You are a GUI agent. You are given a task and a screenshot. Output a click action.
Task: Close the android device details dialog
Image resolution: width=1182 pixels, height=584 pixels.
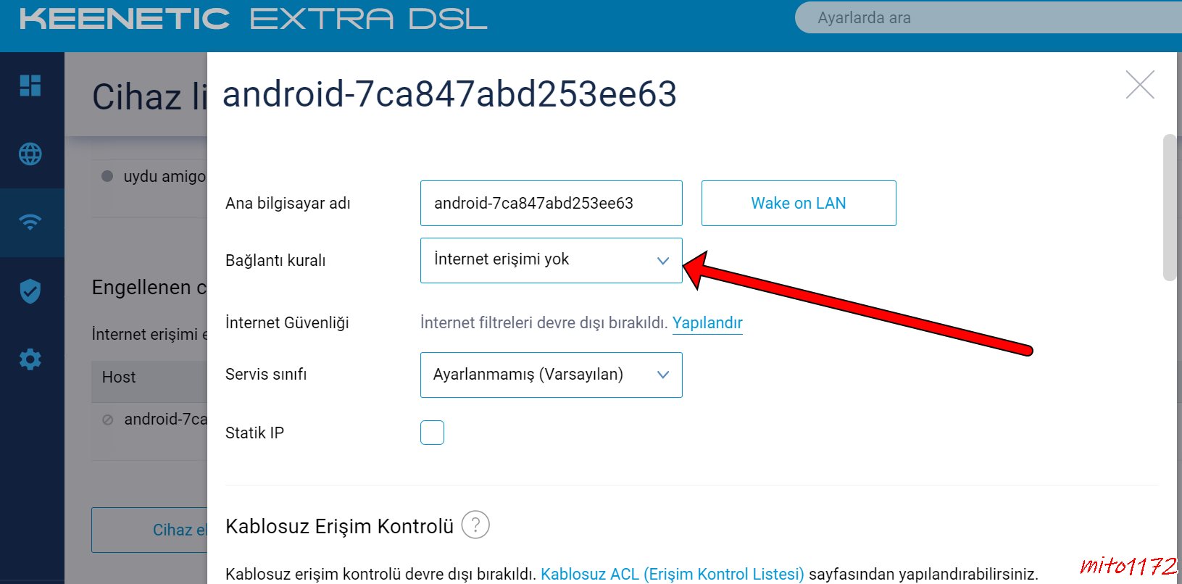[x=1140, y=85]
